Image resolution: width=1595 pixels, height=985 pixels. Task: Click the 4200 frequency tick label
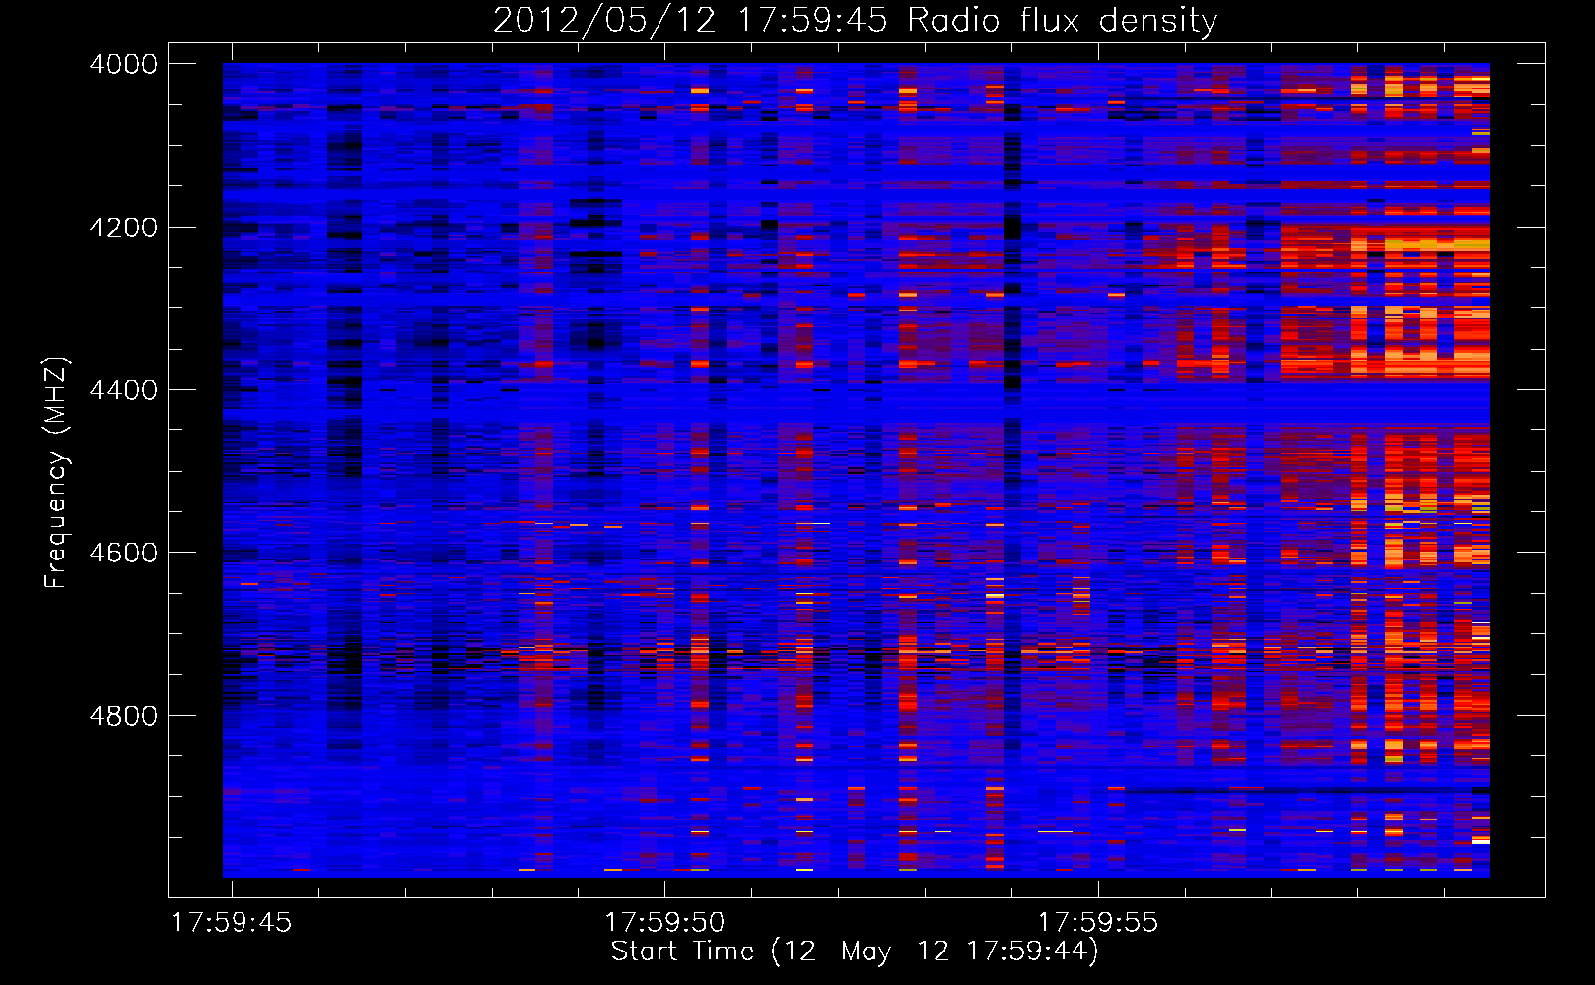[123, 228]
